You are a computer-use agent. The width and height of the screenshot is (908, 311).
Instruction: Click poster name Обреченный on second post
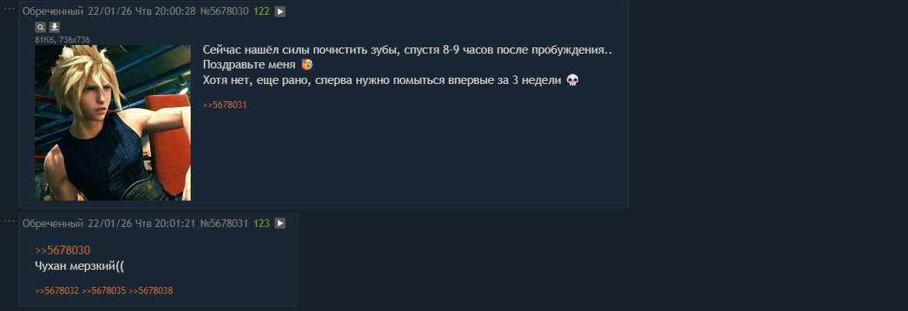pos(52,223)
